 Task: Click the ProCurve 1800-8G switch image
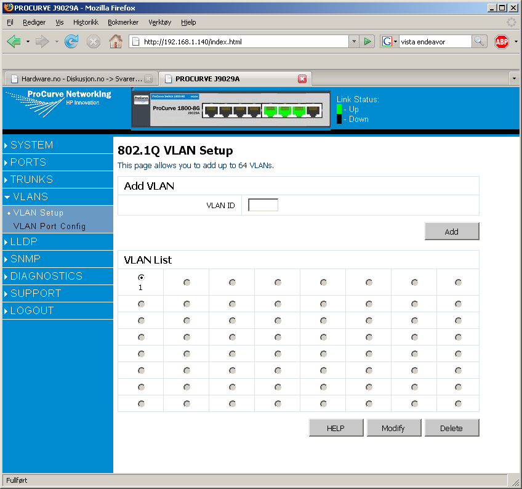(x=231, y=109)
